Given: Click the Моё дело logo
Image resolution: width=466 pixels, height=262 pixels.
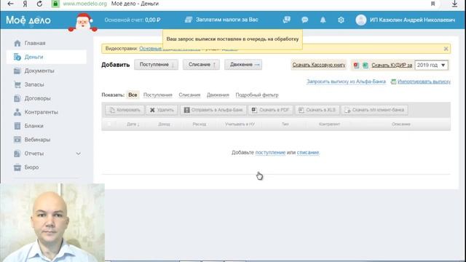Looking at the screenshot, I should pos(28,20).
